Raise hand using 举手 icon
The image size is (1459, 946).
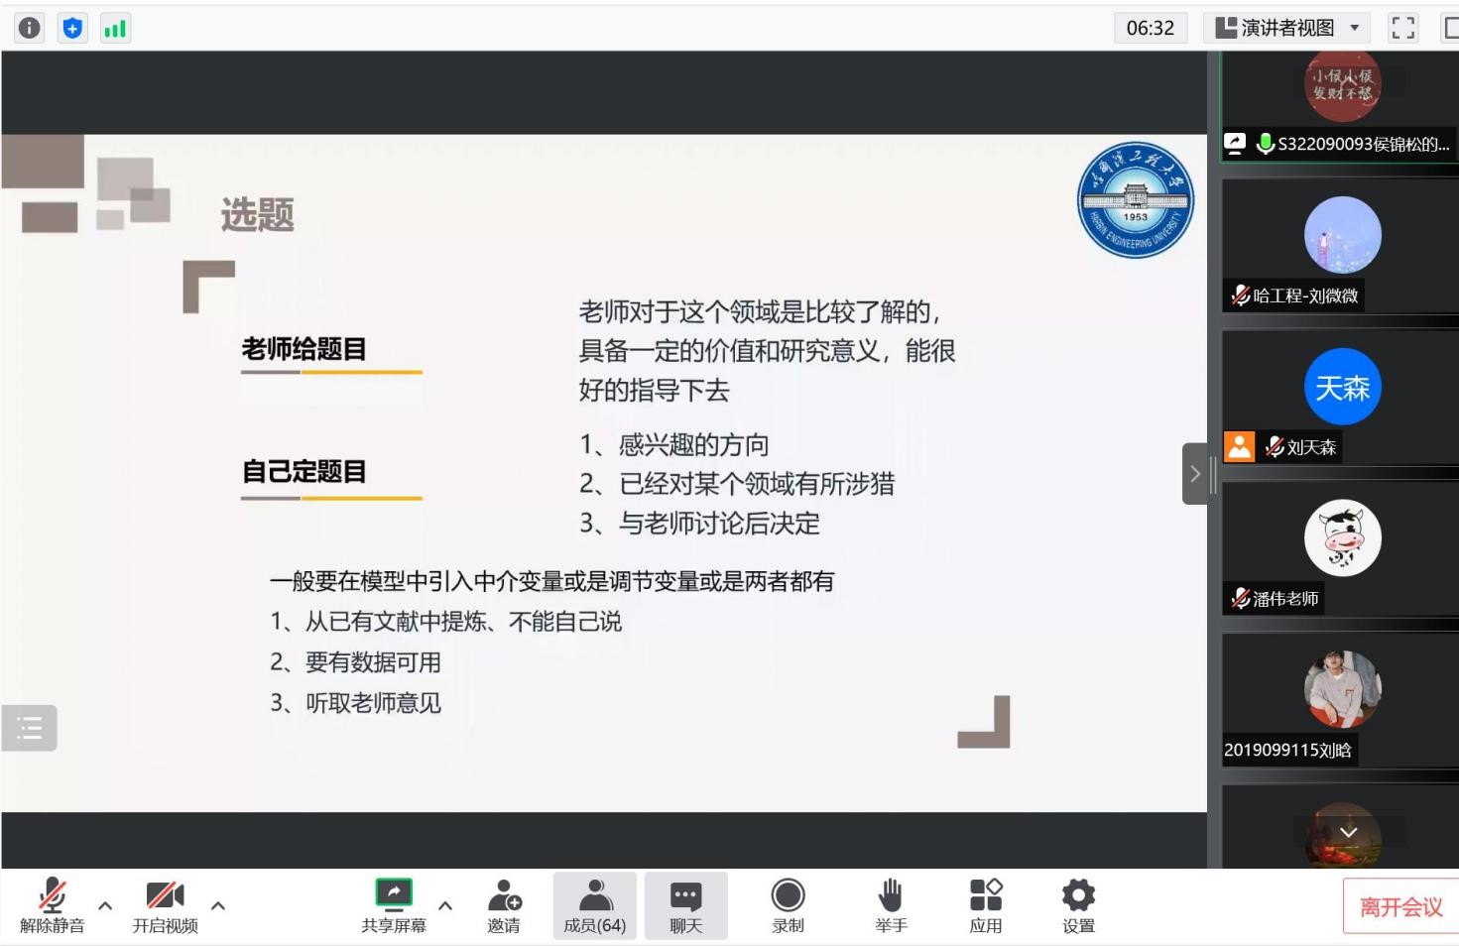point(891,905)
